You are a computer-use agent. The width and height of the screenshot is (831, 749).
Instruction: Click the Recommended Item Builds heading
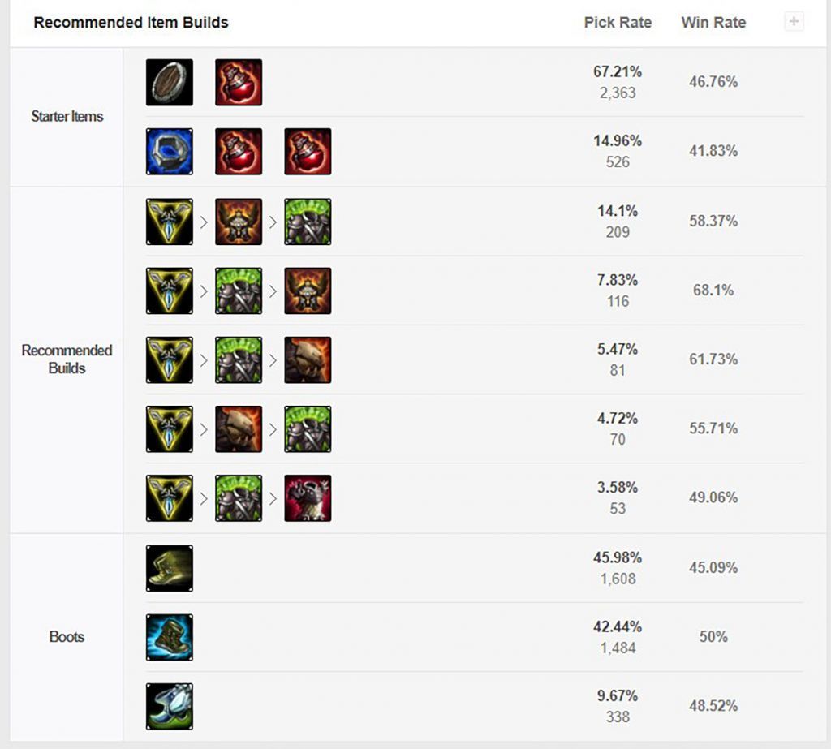pos(131,23)
